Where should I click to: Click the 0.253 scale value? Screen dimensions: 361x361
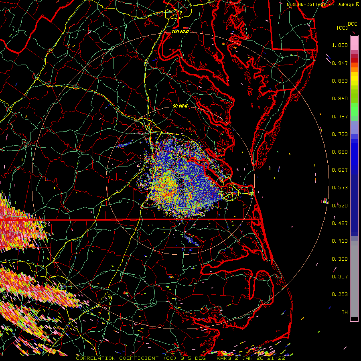[340, 294]
